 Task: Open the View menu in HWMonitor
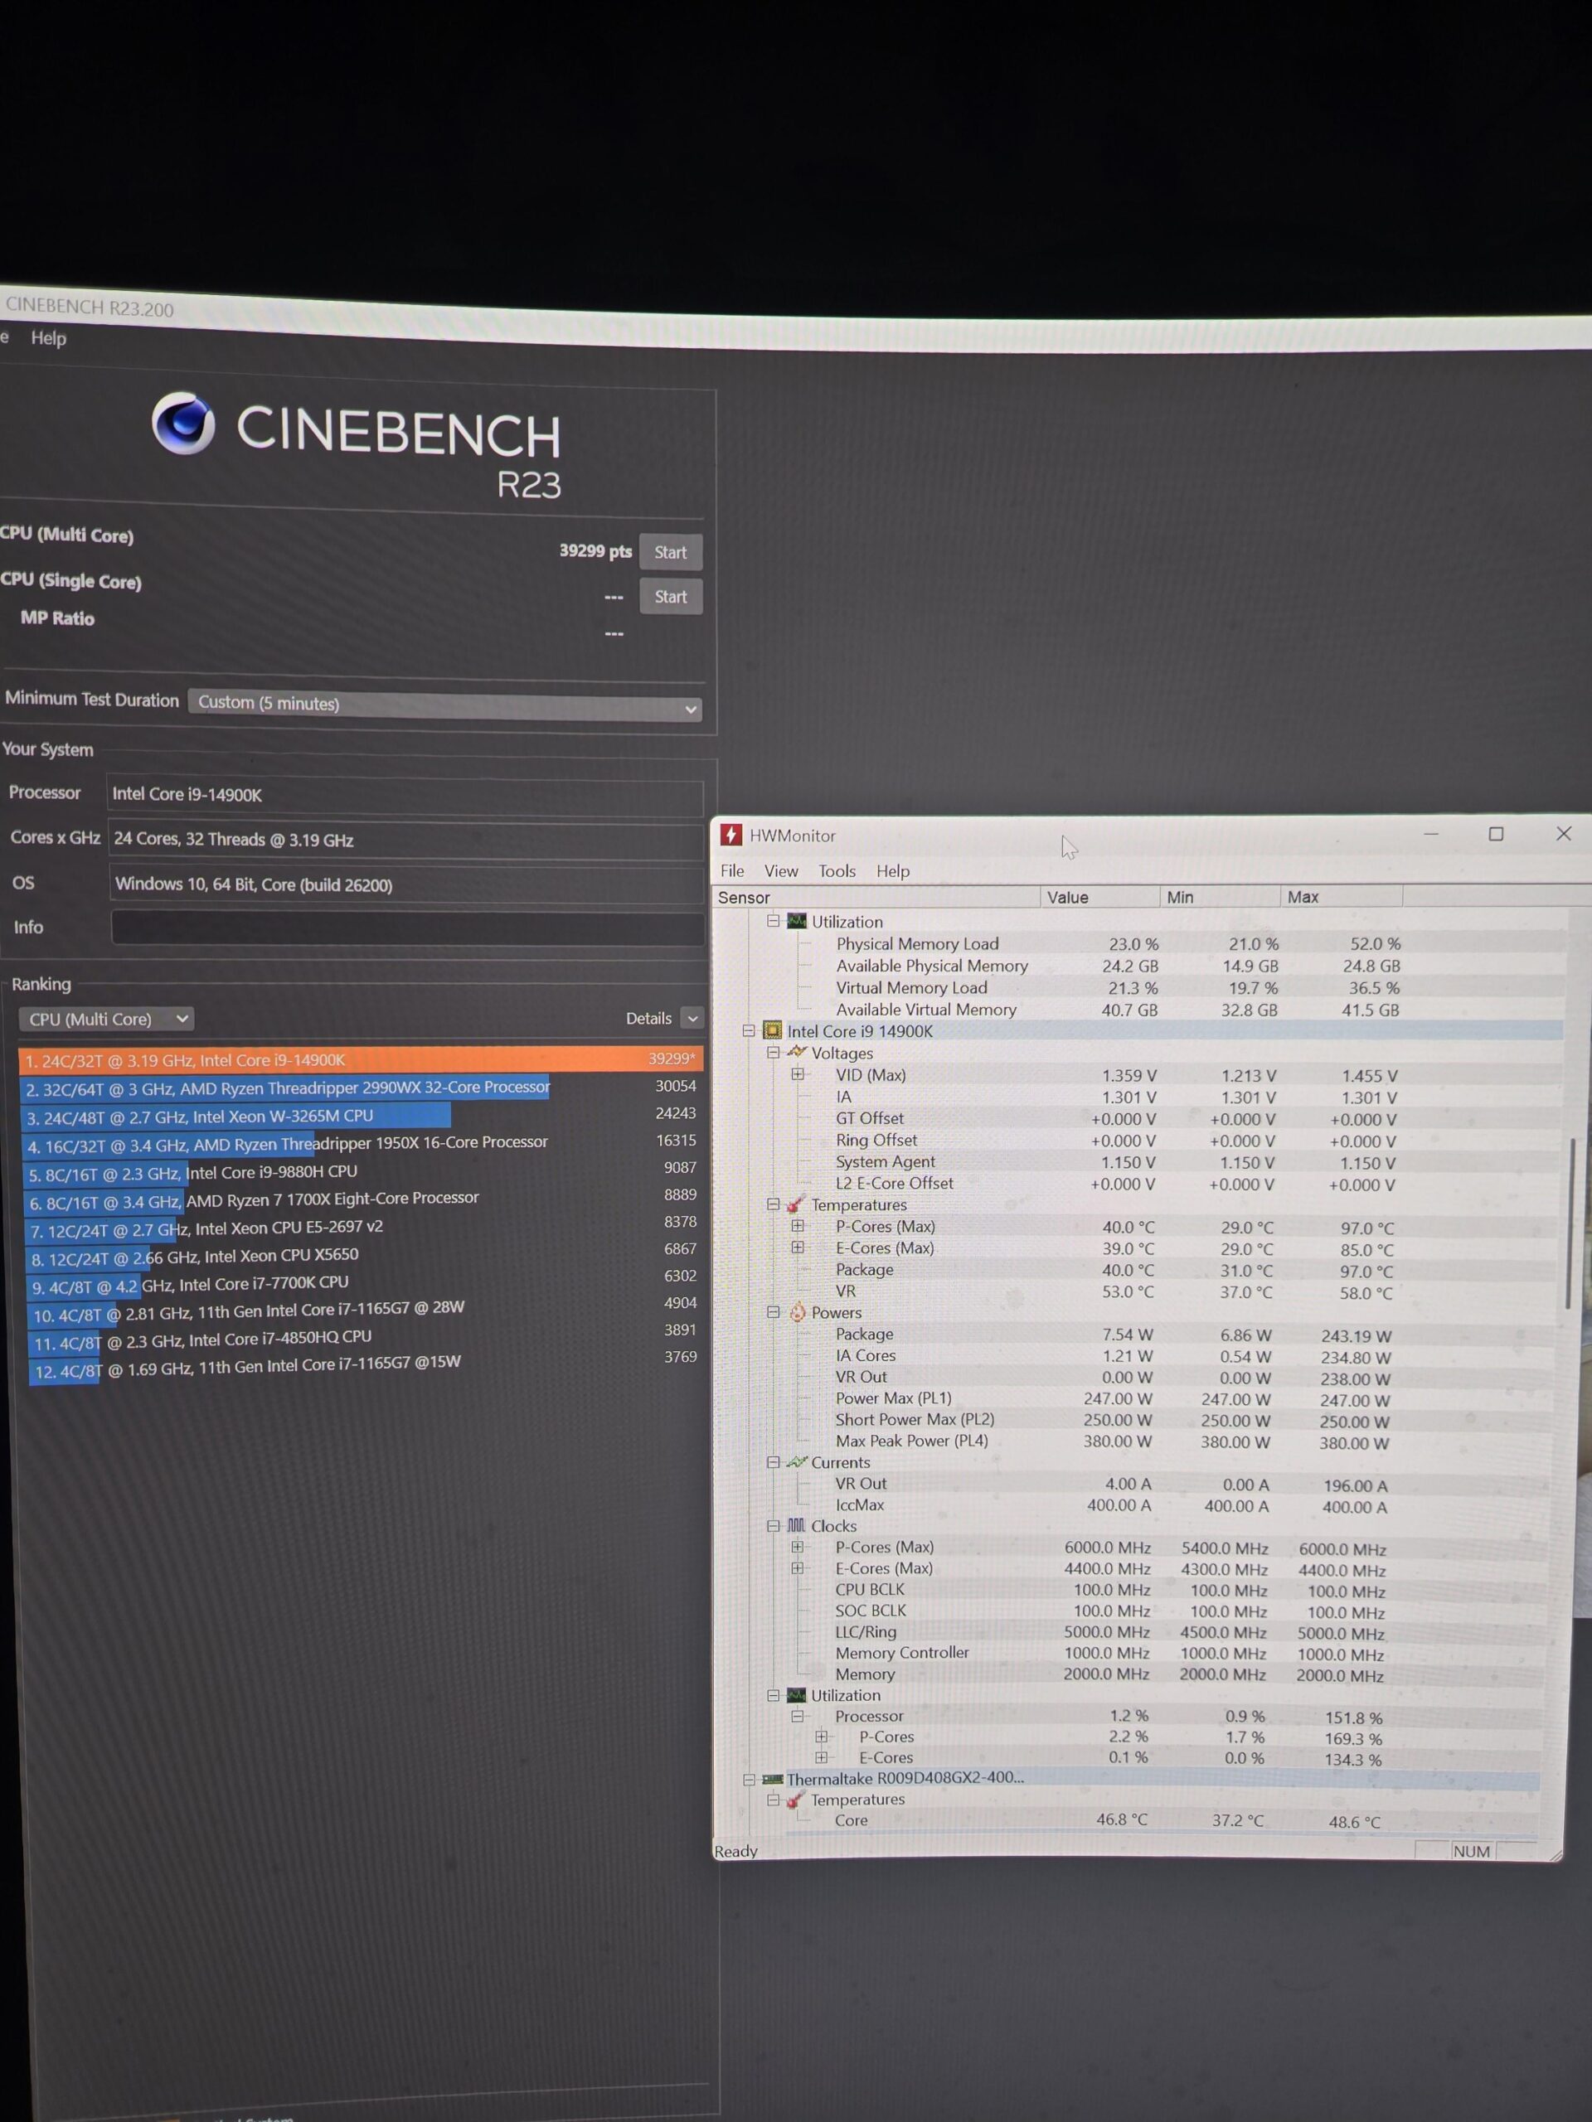click(x=780, y=871)
